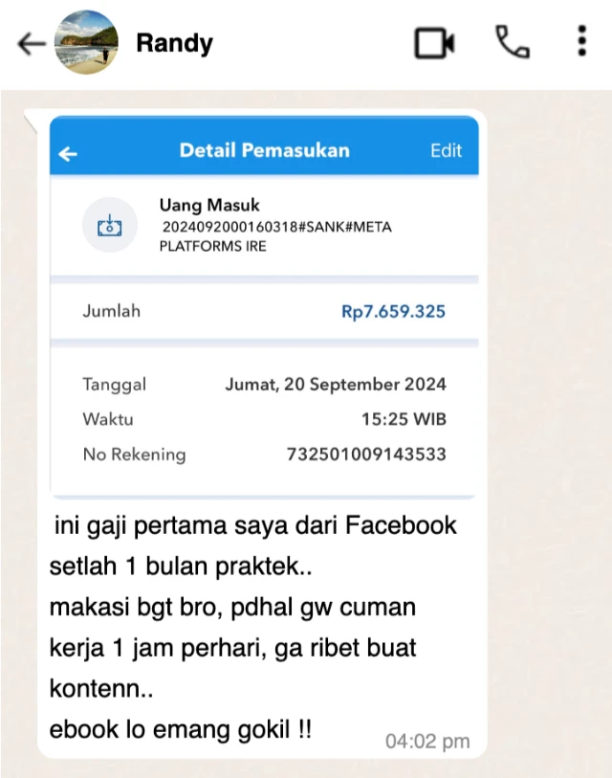Go back using the chat header arrow
This screenshot has width=612, height=778.
tap(32, 44)
